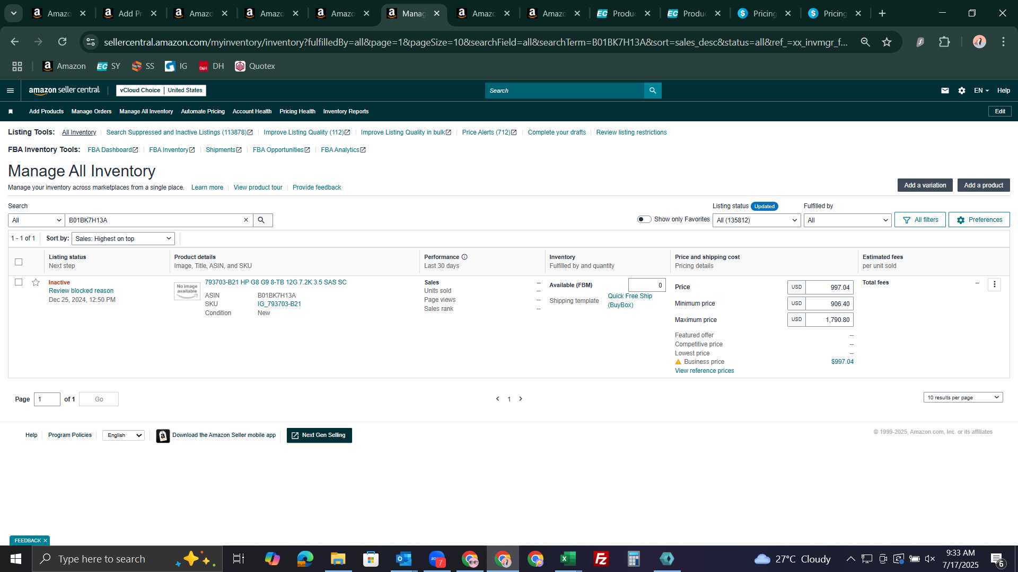Bookmark this page with the star icon
The width and height of the screenshot is (1018, 572).
point(887,42)
